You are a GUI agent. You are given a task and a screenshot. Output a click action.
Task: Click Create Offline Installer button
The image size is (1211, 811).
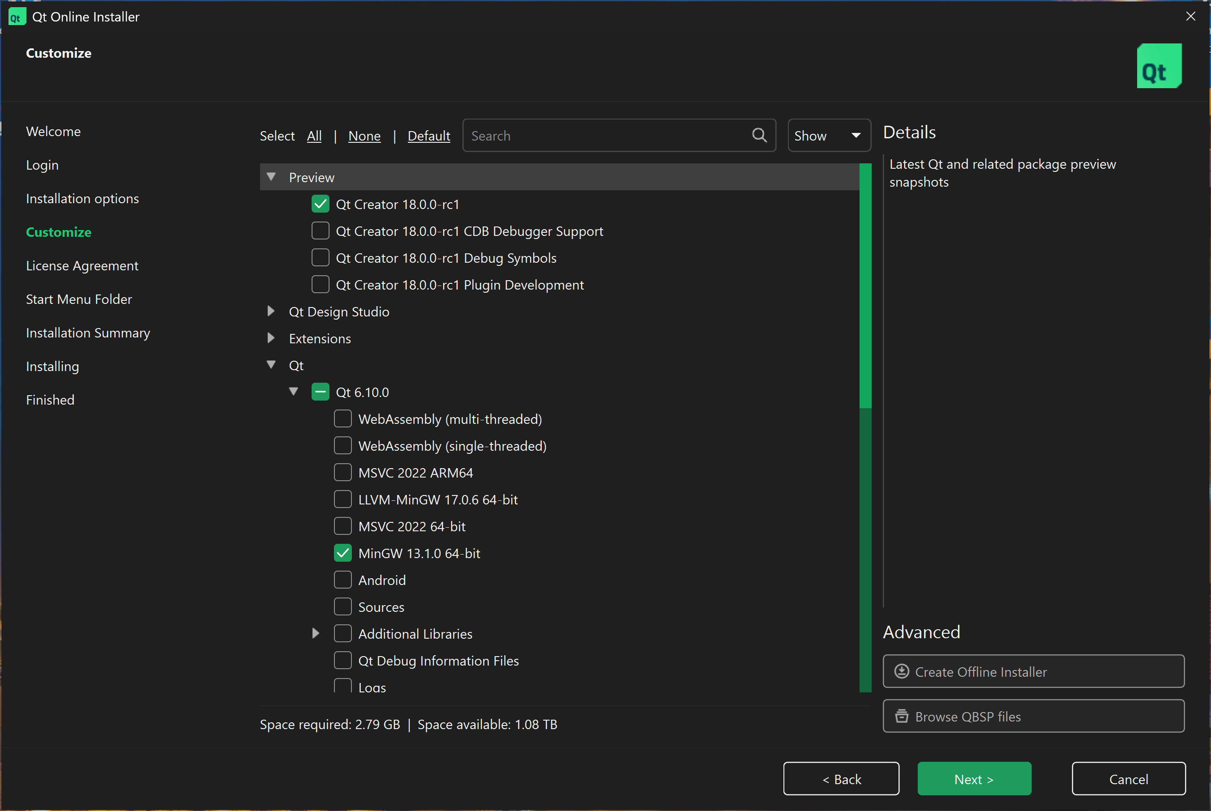click(x=1034, y=671)
